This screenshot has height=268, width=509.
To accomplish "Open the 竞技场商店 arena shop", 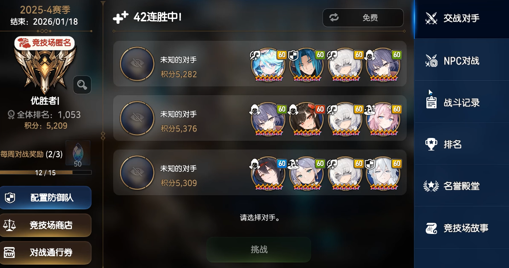I will tap(45, 225).
